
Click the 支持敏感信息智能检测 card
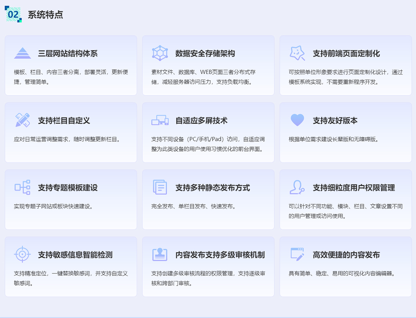(71, 266)
